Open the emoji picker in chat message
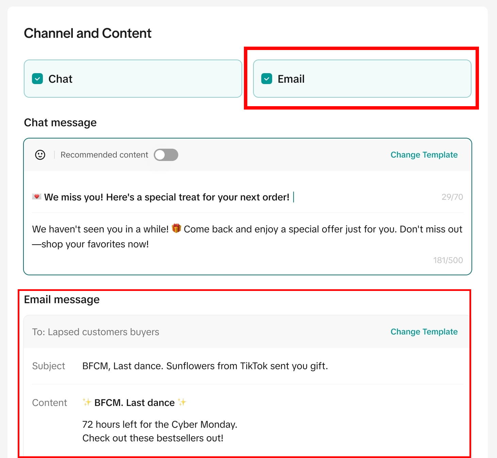 [x=40, y=154]
